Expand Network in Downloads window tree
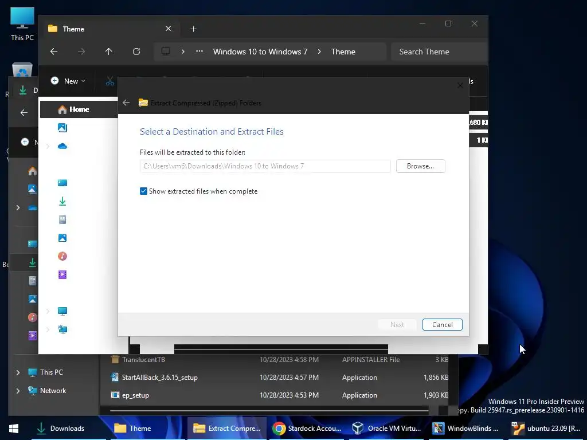The width and height of the screenshot is (587, 440). [18, 391]
